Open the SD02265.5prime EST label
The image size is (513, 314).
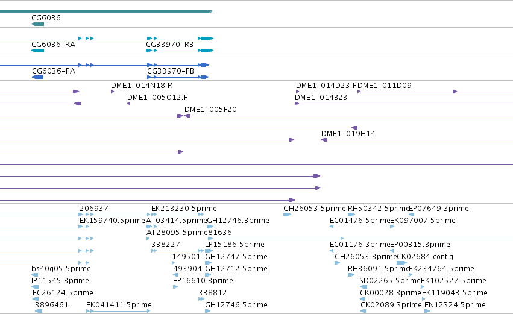[390, 281]
